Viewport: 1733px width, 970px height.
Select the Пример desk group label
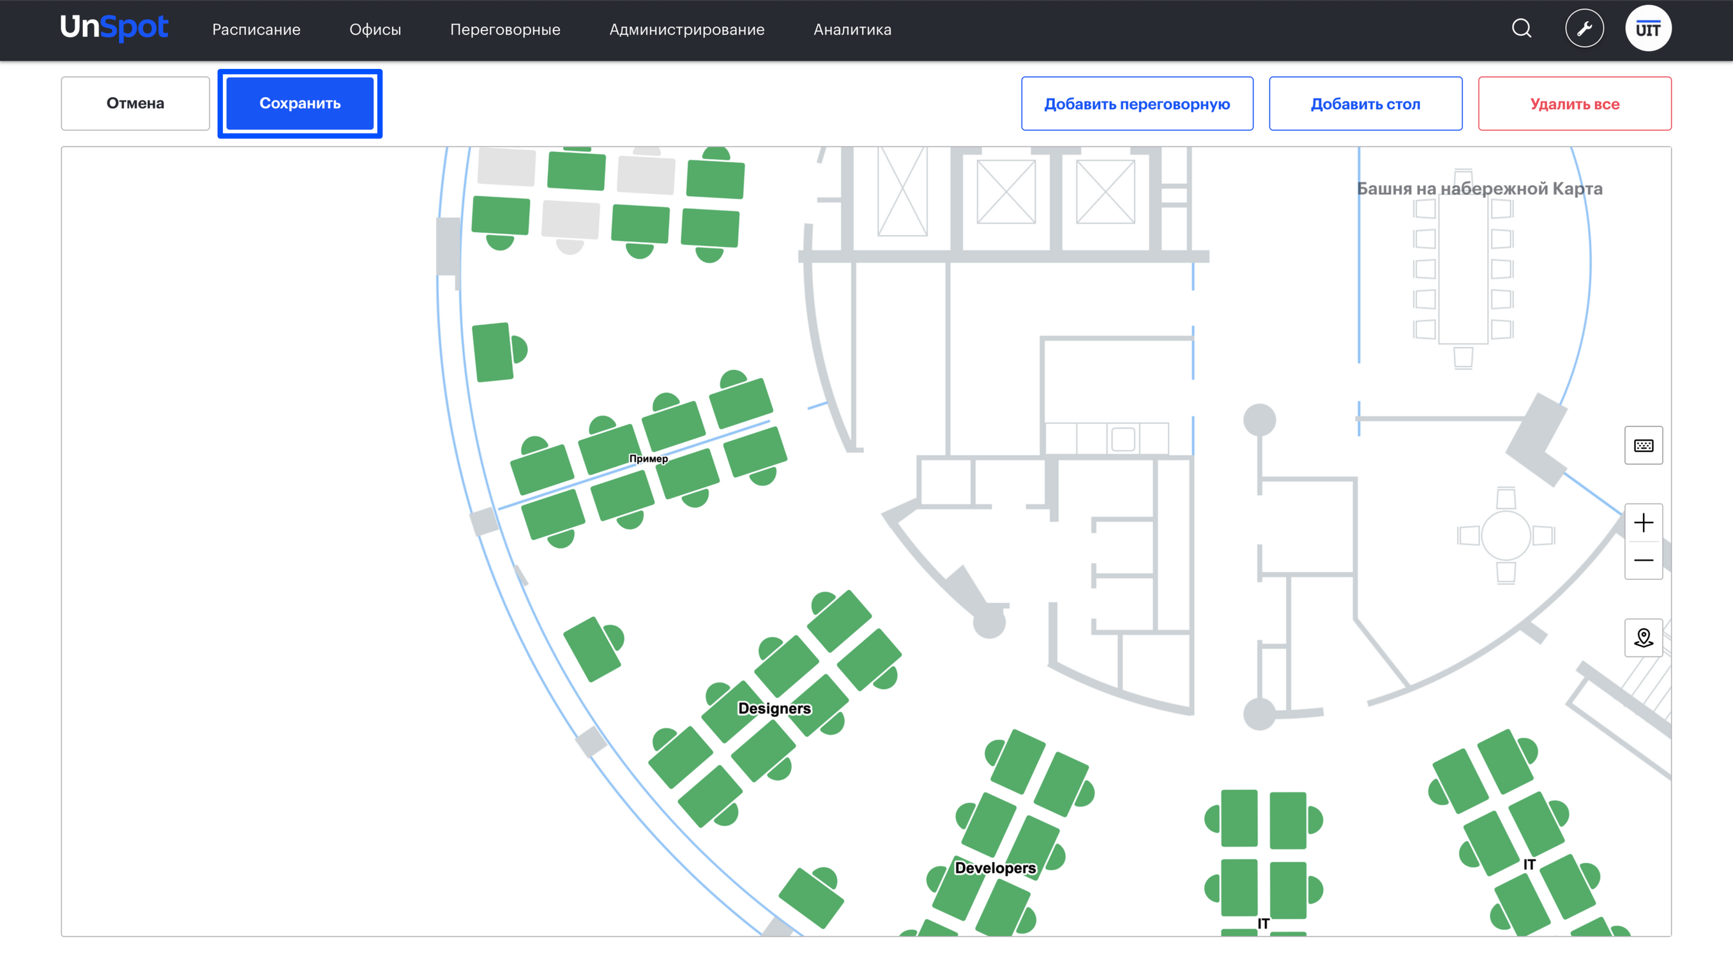[x=649, y=458]
